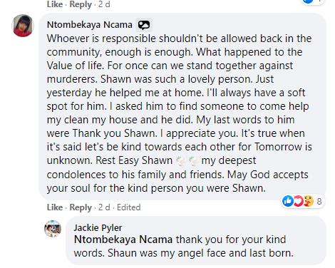Click the 2 d timestamp below Ncama's comment

coord(104,207)
